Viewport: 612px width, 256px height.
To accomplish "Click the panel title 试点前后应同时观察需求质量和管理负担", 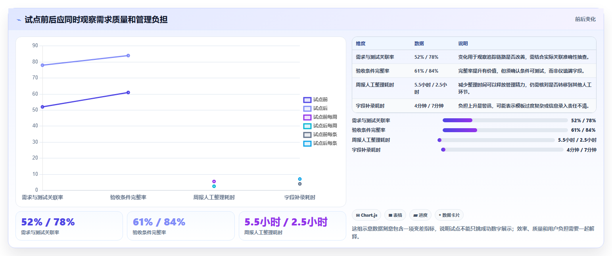I will 96,20.
